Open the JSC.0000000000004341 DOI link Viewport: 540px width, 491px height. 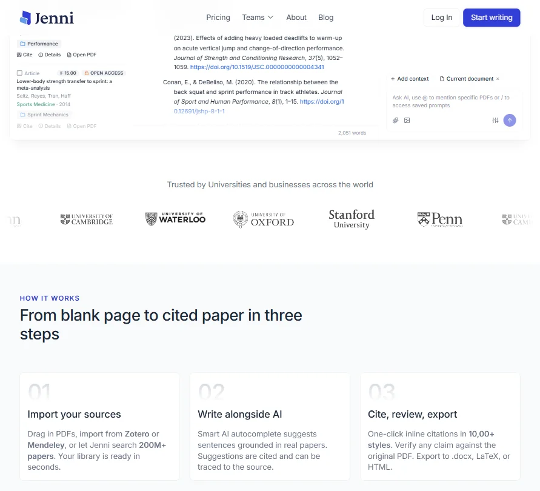(x=257, y=67)
